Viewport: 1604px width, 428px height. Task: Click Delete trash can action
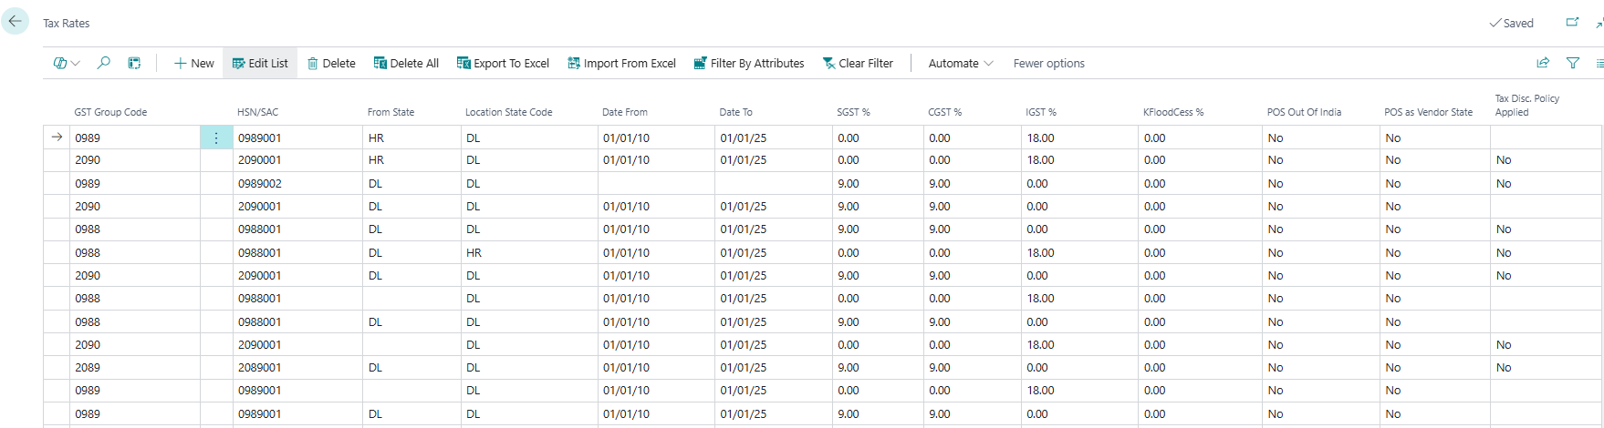point(331,63)
